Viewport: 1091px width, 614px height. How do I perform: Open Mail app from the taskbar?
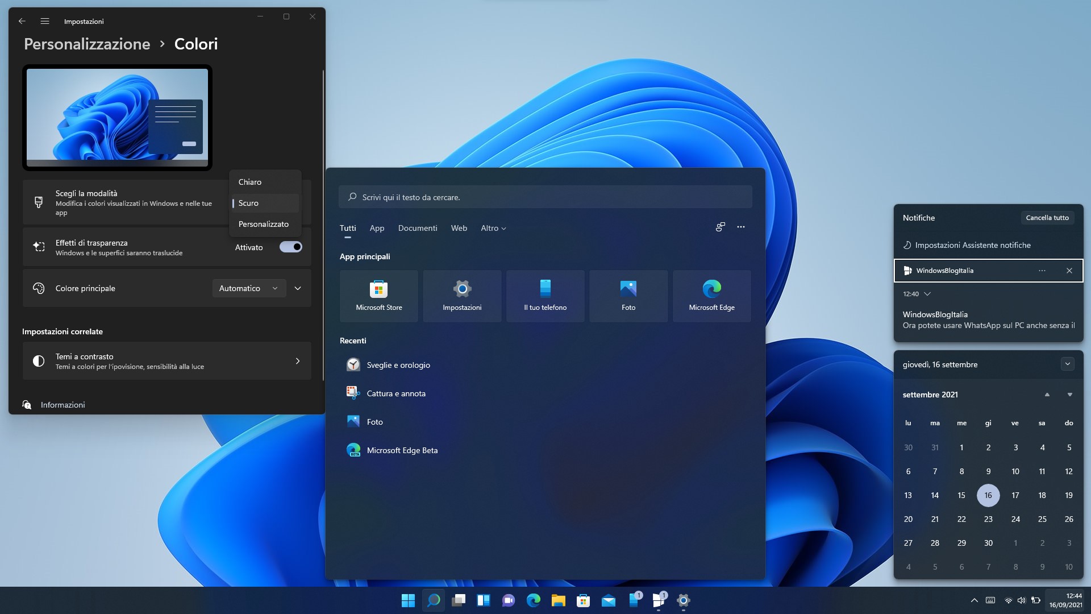point(609,600)
